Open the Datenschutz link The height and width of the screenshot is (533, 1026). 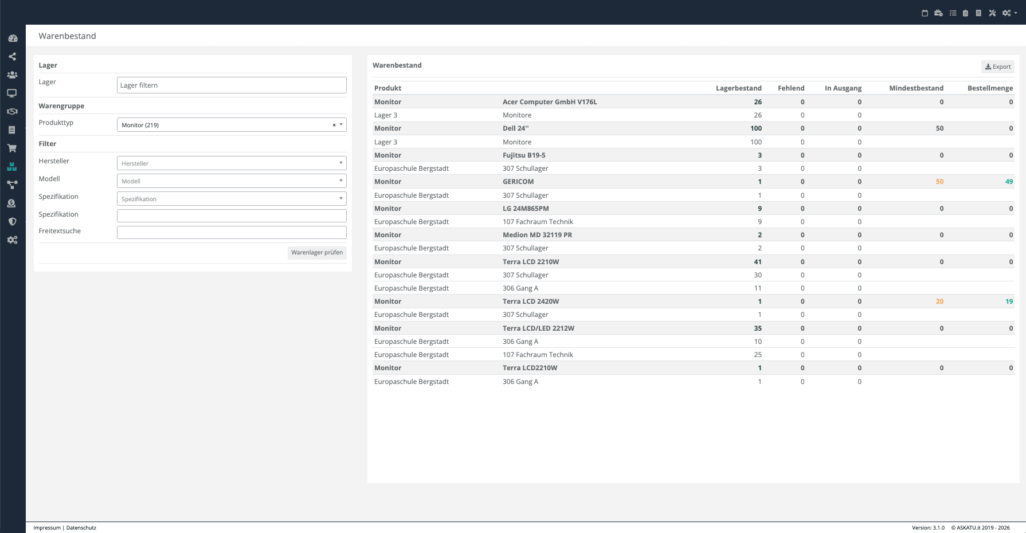(x=81, y=528)
